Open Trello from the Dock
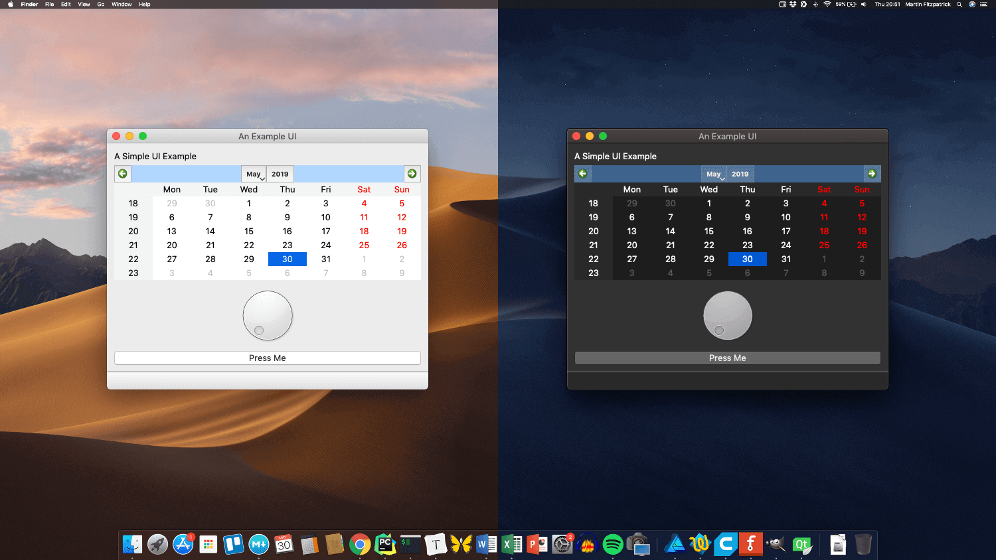This screenshot has height=560, width=996. [233, 544]
